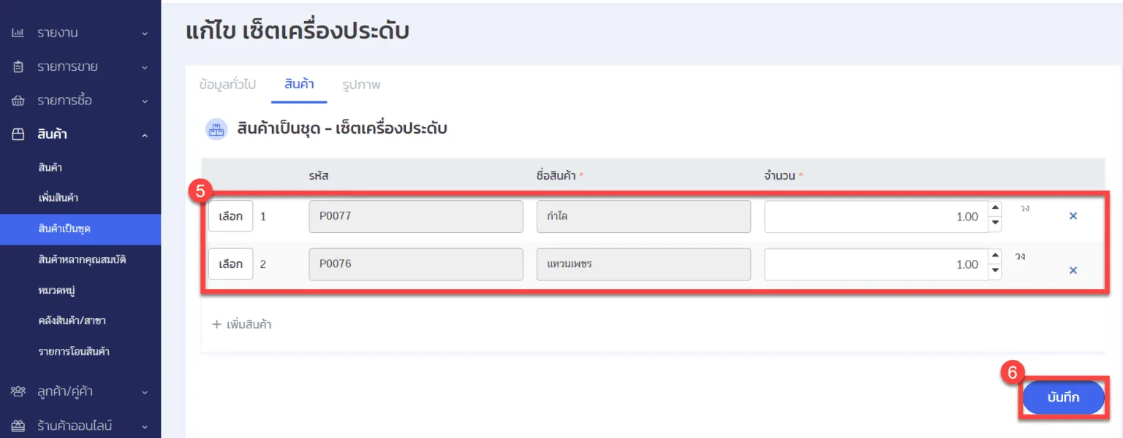This screenshot has height=438, width=1123.
Task: Expand the ลูกค้า/คู่ค้า menu chevron
Action: (145, 393)
